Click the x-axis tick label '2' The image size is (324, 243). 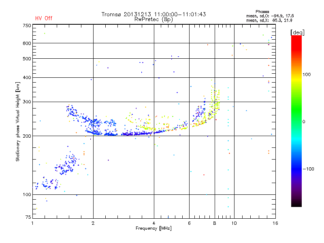[x=93, y=223]
